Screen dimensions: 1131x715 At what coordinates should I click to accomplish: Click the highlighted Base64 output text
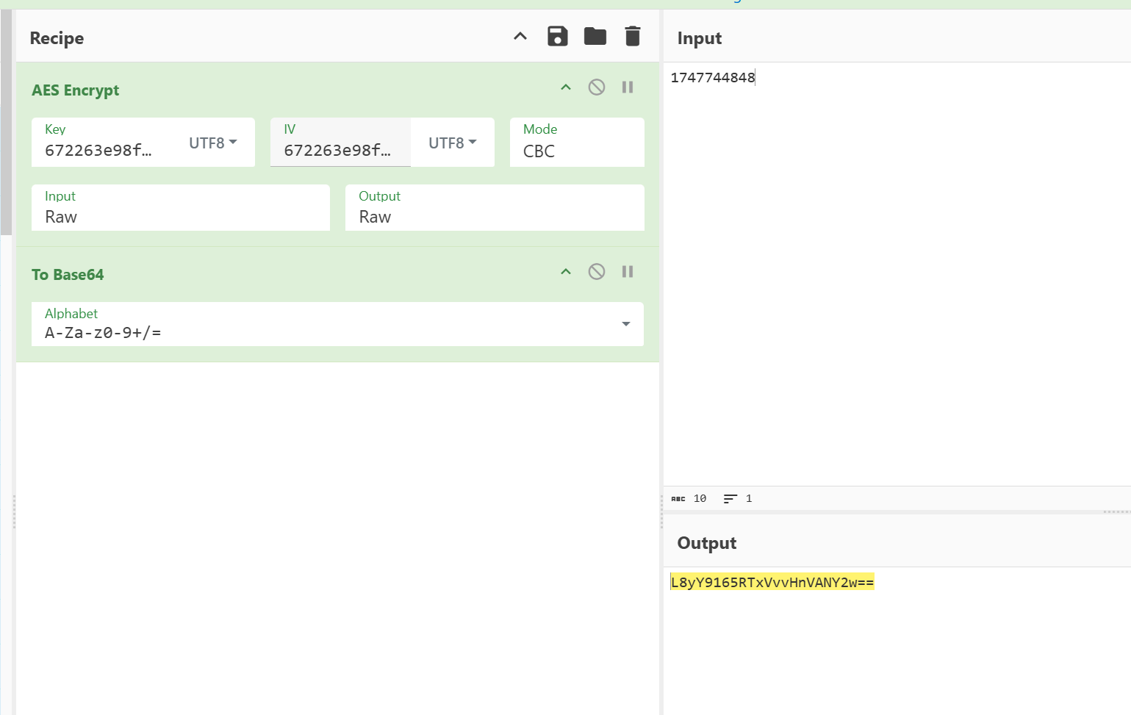pyautogui.click(x=772, y=583)
